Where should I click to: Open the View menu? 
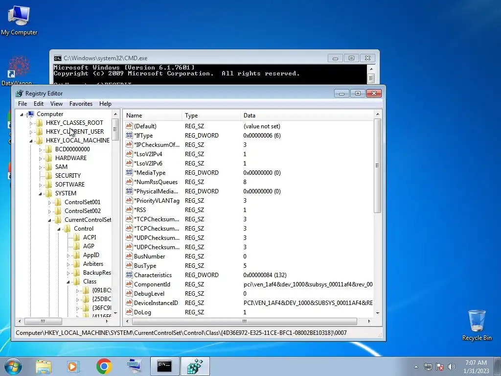[x=56, y=104]
